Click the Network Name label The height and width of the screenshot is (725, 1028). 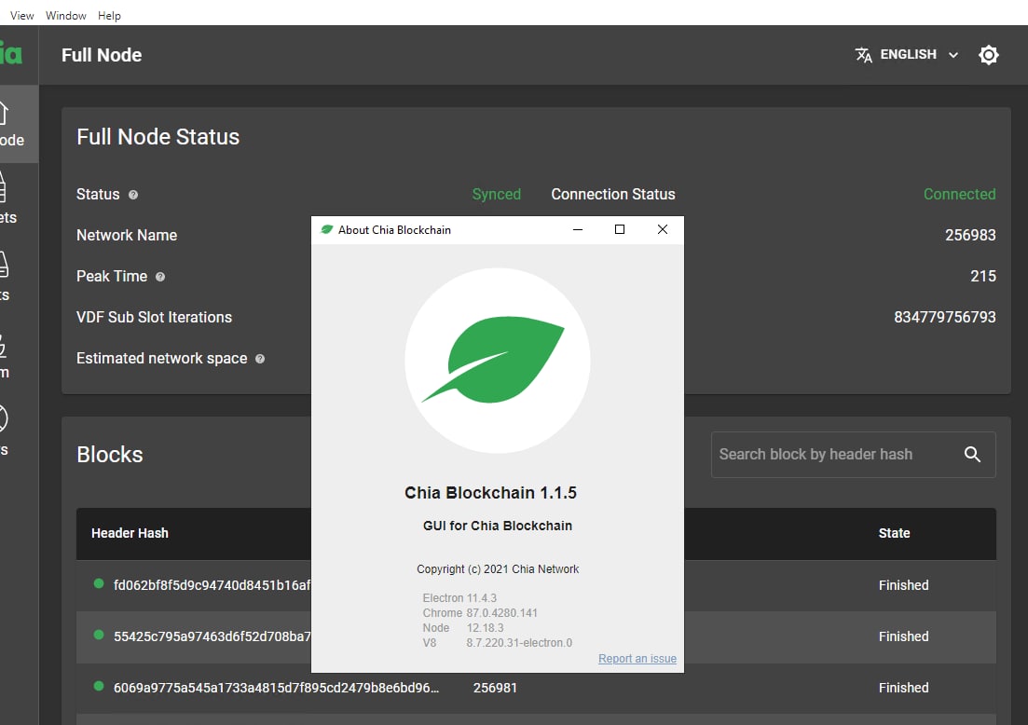tap(127, 236)
